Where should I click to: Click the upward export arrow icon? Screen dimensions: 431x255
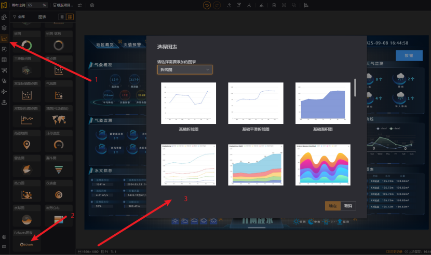(229, 5)
